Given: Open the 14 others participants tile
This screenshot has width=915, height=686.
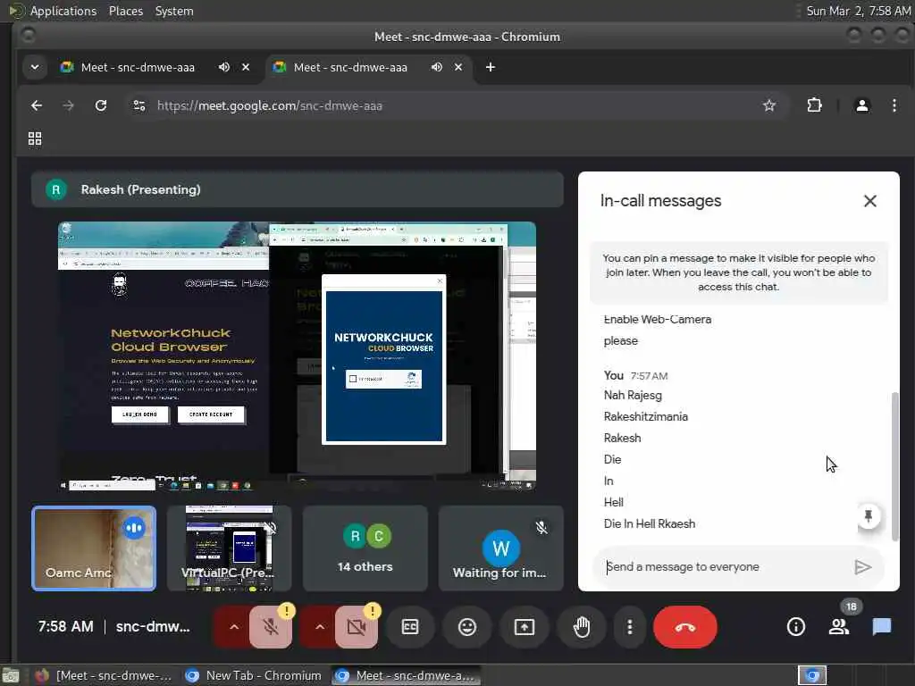Looking at the screenshot, I should point(365,548).
